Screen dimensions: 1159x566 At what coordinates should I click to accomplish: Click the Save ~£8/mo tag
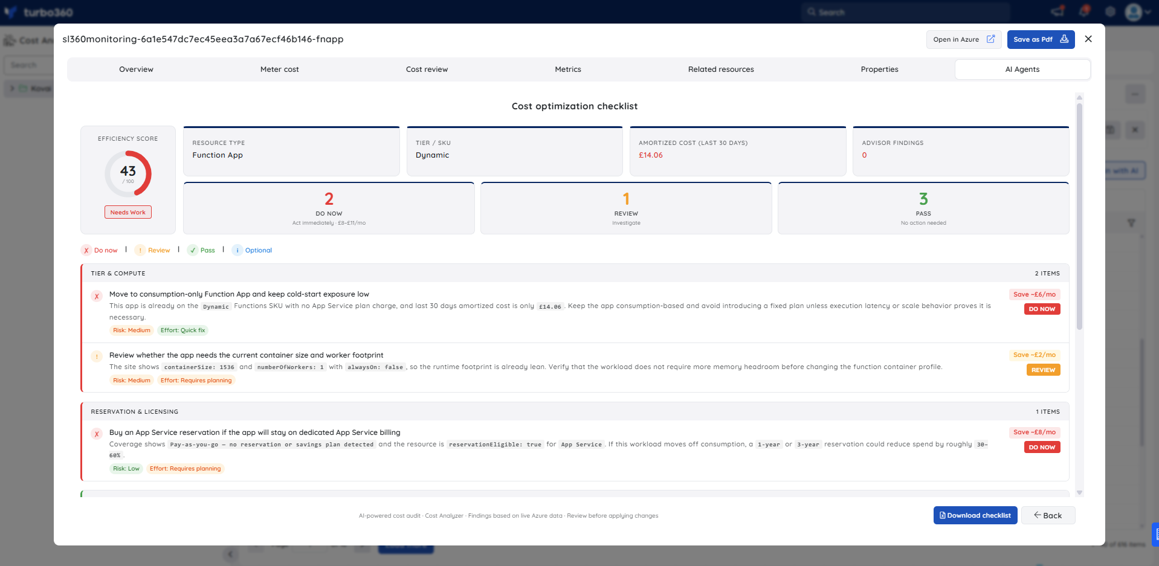point(1035,432)
